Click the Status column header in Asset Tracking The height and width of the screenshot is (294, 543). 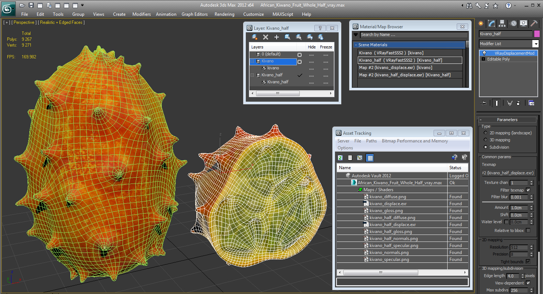(x=458, y=168)
